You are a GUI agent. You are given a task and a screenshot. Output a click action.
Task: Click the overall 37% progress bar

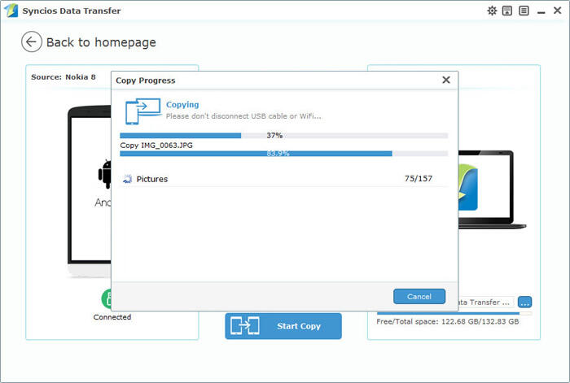point(284,136)
